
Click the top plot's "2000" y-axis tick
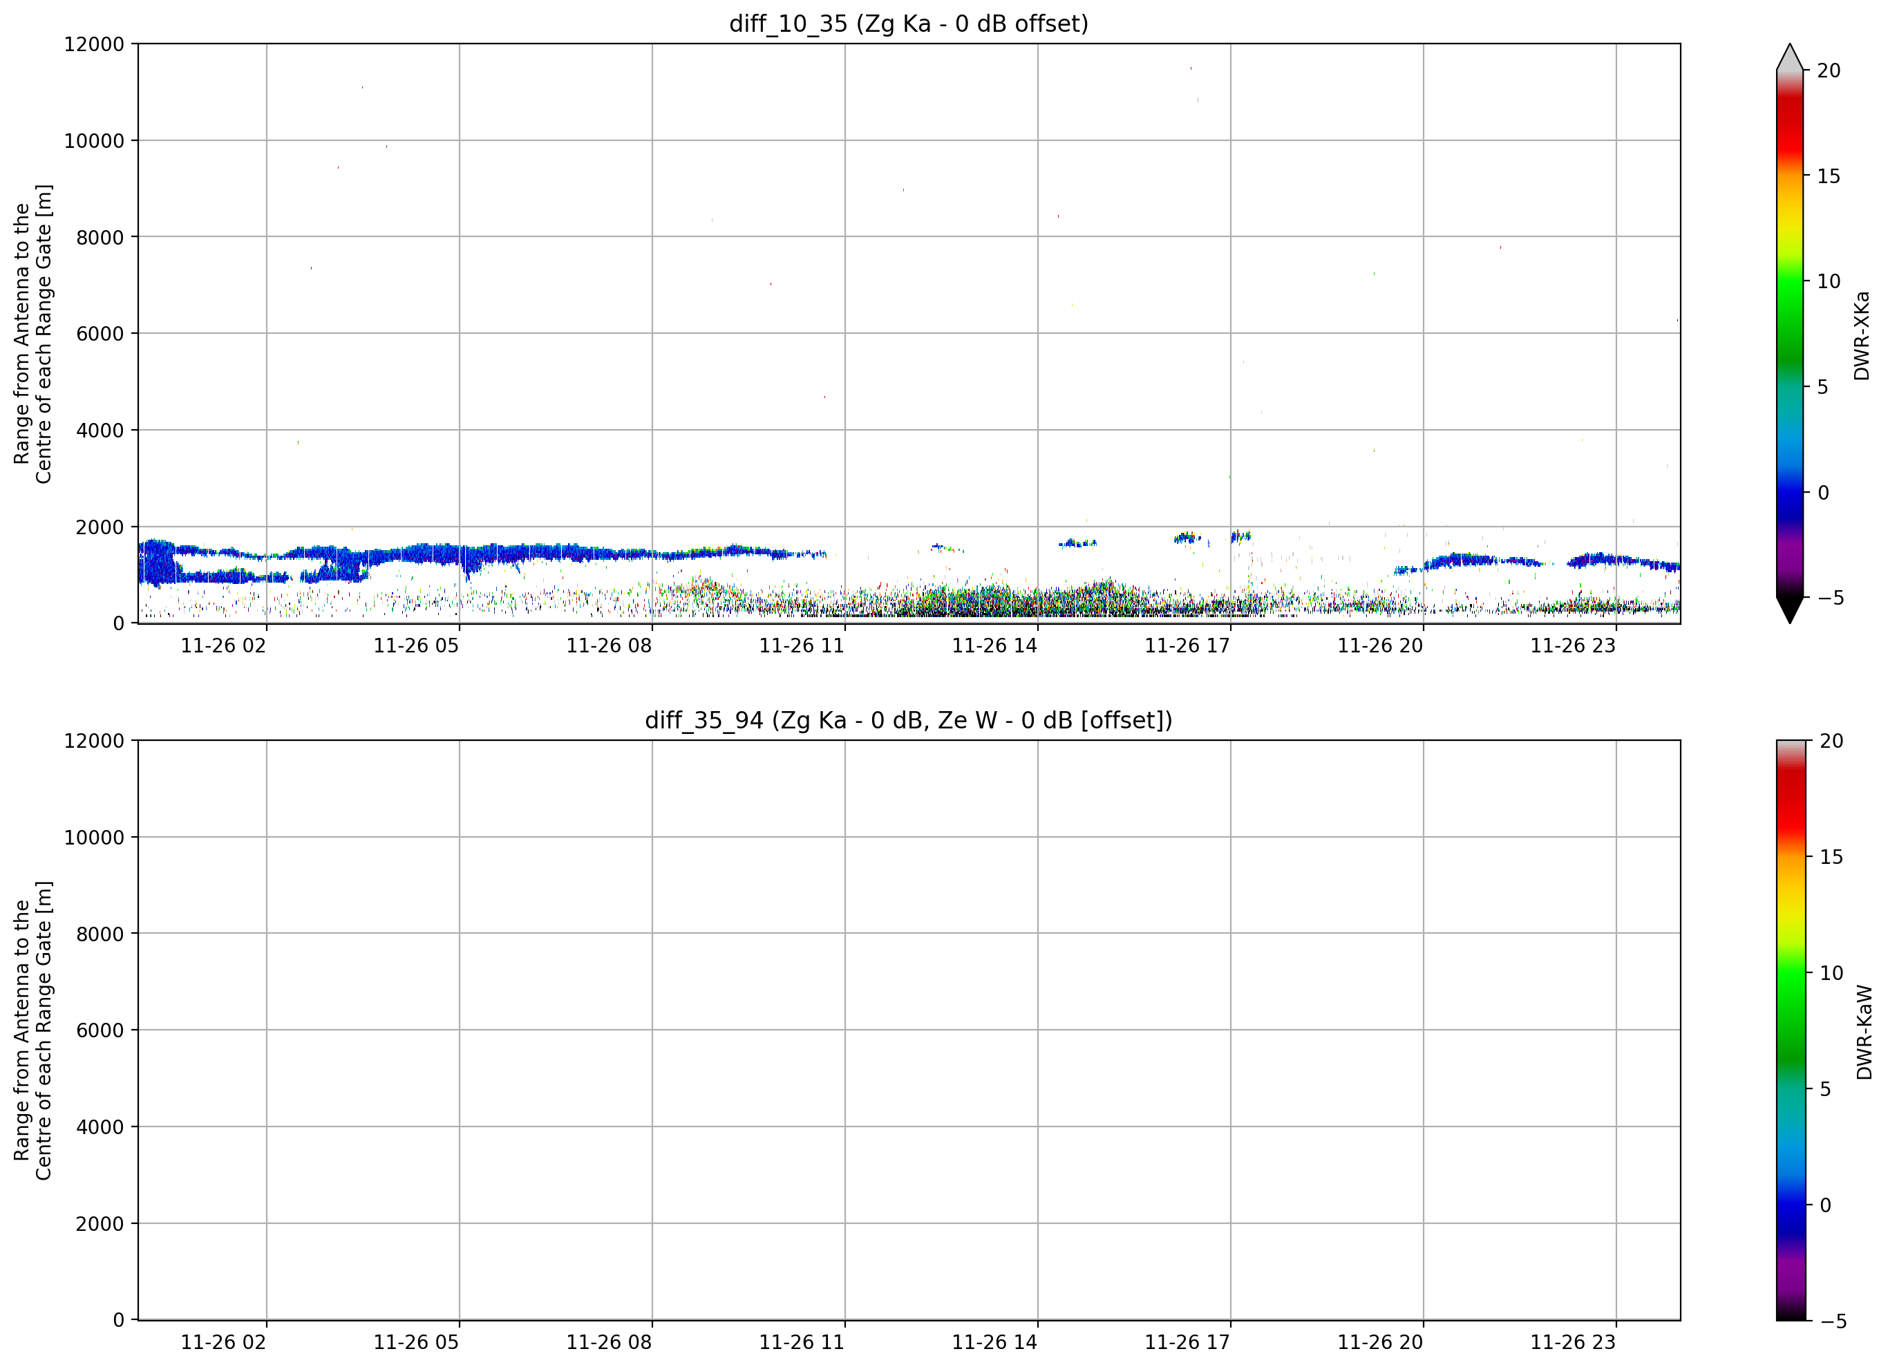coord(100,528)
